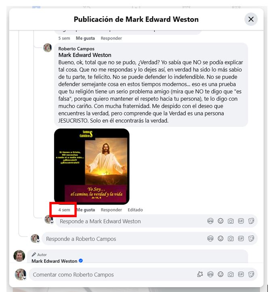Expand avatar dropdown beside Responde a Mark Edward Weston
This screenshot has height=292, width=271.
52,222
